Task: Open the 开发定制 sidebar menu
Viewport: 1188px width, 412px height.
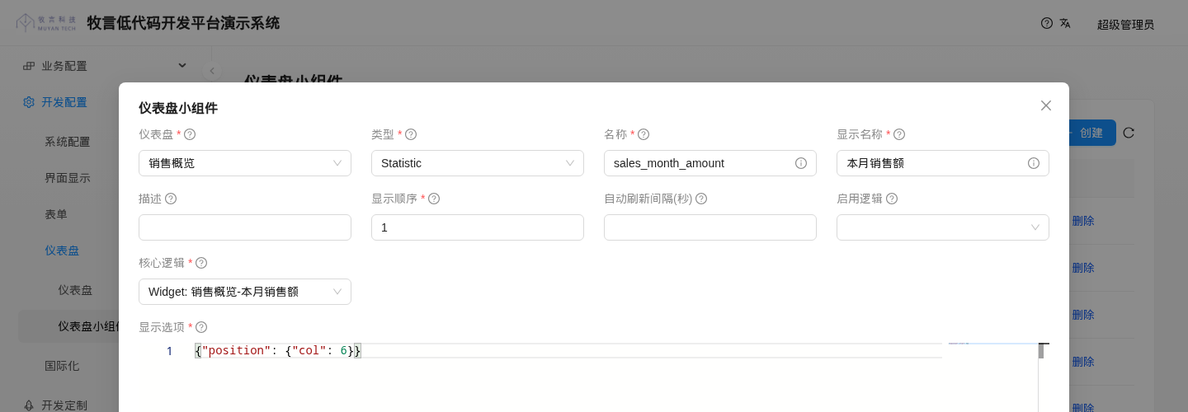Action: [x=64, y=405]
